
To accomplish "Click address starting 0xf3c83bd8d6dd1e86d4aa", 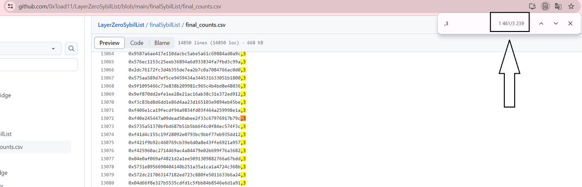I will tap(185, 102).
